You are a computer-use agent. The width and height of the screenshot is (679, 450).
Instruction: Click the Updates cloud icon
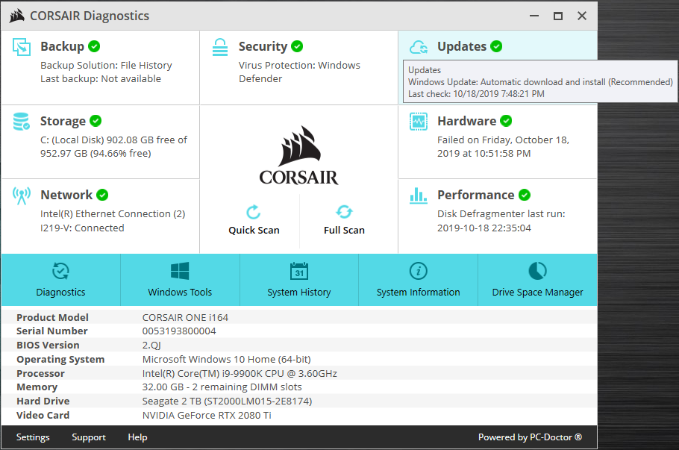[x=419, y=47]
